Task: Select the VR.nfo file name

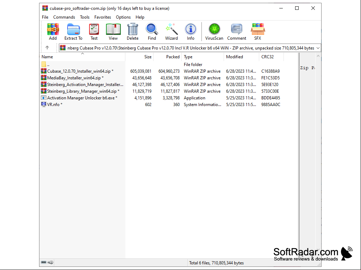Action: click(55, 105)
